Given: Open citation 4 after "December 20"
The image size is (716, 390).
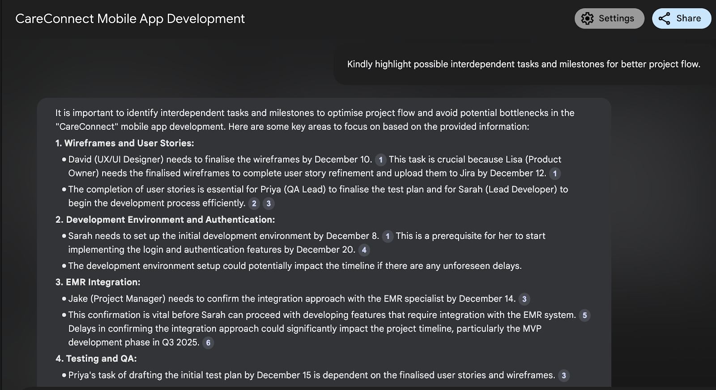Looking at the screenshot, I should 364,250.
